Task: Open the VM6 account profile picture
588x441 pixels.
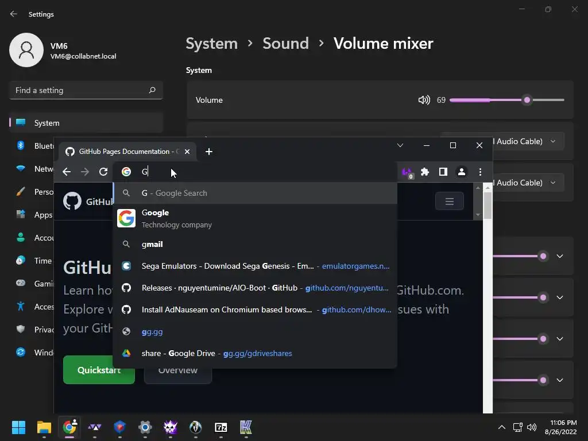Action: [x=26, y=50]
